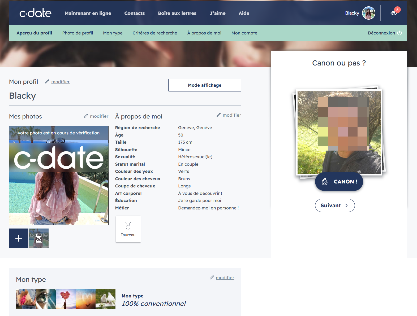Screen dimensions: 417x316
Task: Click the Blacky avatar picture in header
Action: pyautogui.click(x=369, y=13)
